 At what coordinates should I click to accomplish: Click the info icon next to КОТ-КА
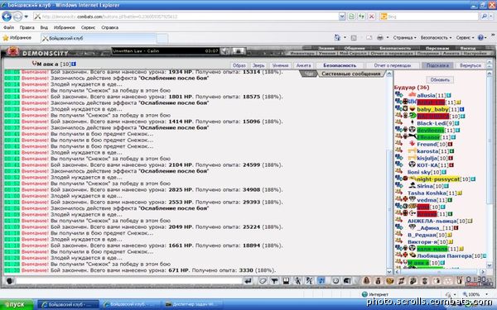pos(451,165)
